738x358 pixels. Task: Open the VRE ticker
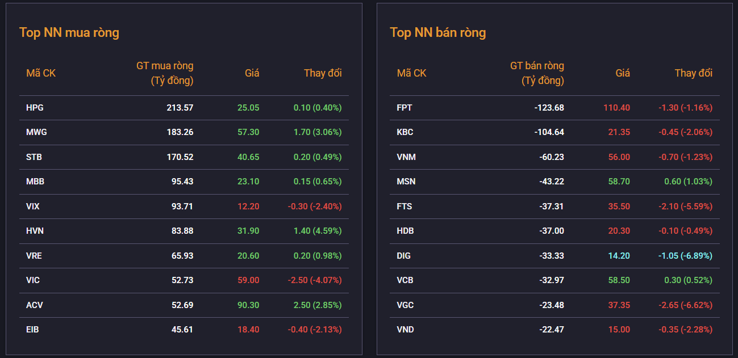pos(34,255)
